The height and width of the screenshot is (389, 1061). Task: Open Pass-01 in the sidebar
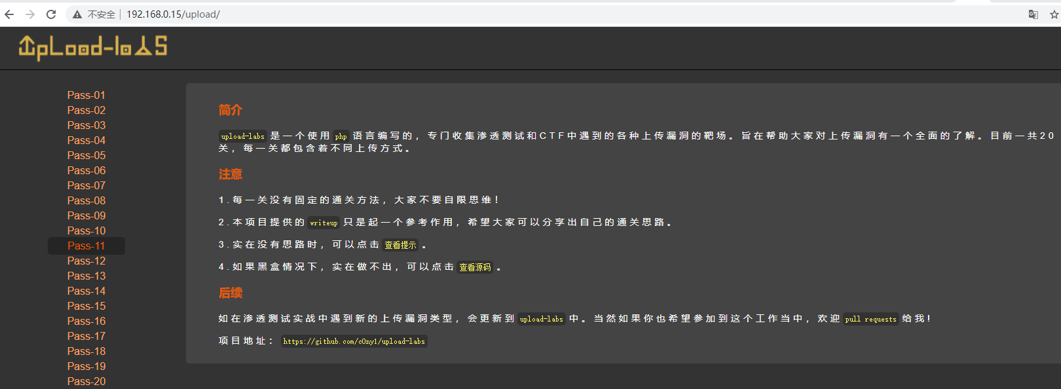click(86, 95)
